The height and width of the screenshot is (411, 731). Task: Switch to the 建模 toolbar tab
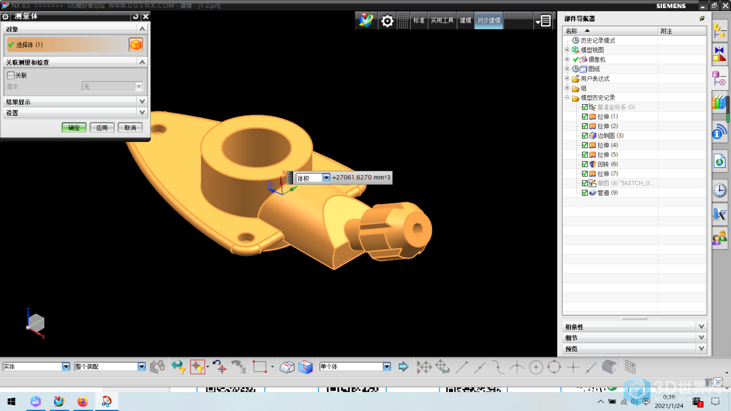[465, 21]
